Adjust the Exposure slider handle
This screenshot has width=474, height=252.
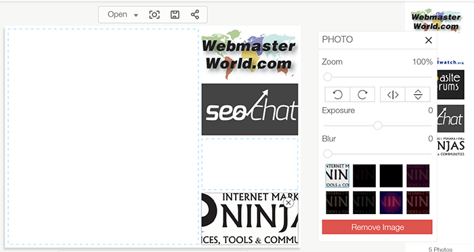[378, 125]
